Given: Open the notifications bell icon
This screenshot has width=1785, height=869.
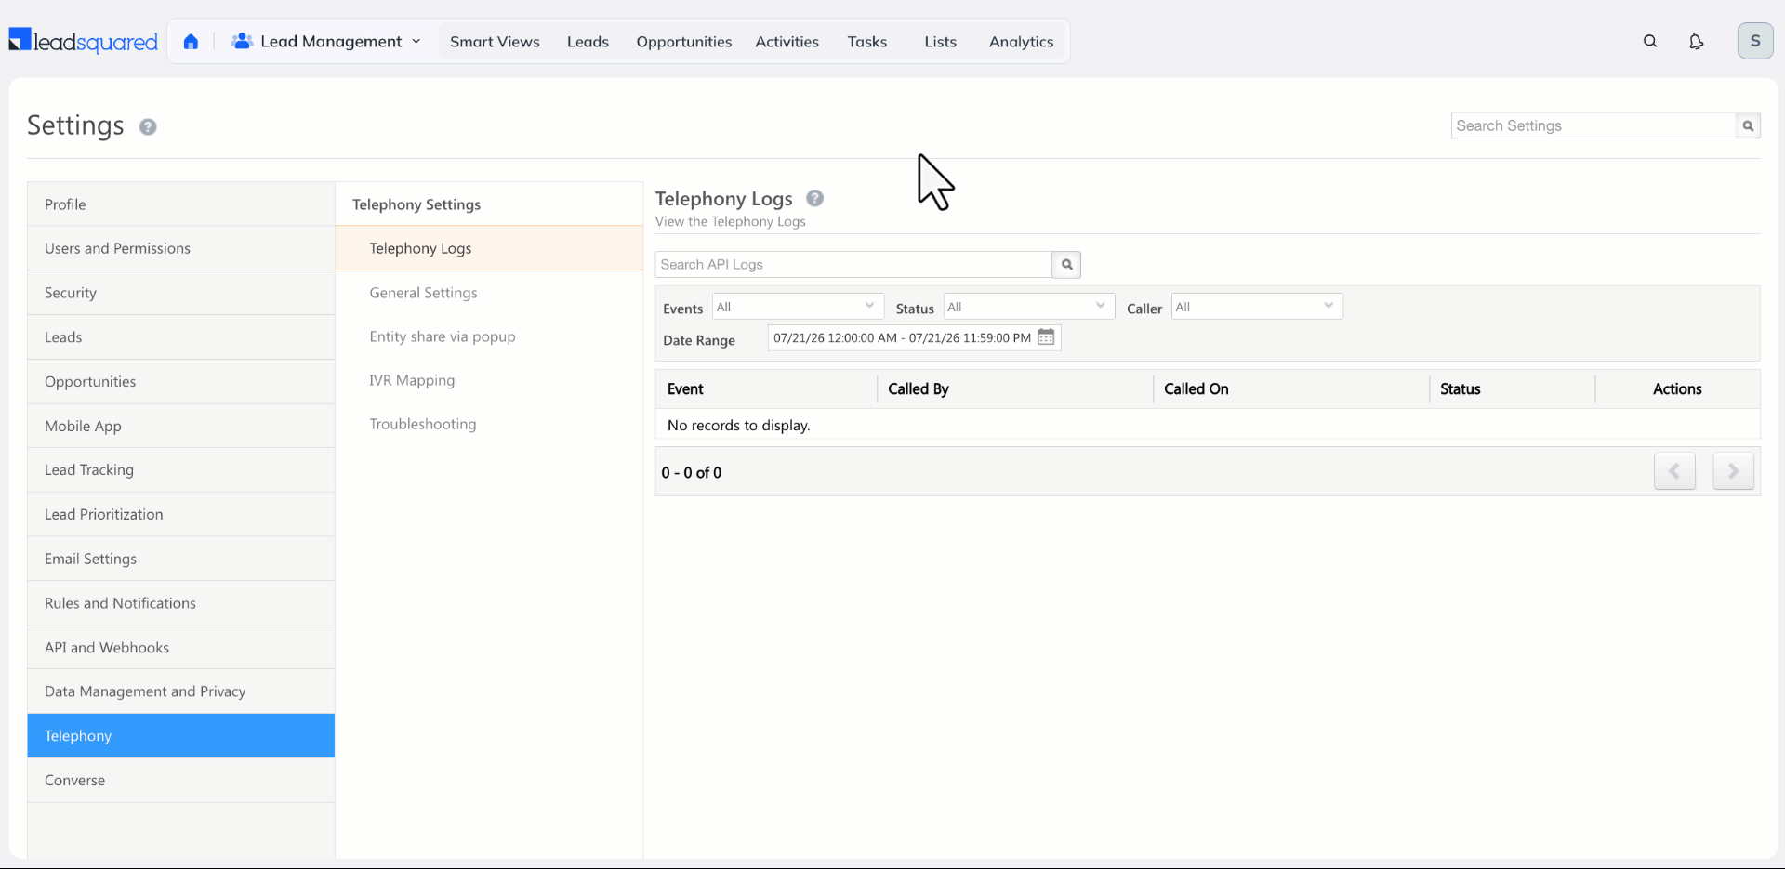Looking at the screenshot, I should click(x=1696, y=41).
